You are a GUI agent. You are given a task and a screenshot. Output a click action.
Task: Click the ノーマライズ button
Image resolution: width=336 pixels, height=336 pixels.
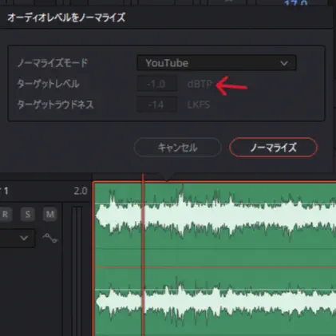(273, 147)
